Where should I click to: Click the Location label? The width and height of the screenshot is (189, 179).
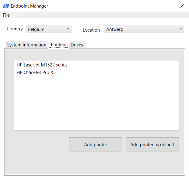(x=91, y=30)
